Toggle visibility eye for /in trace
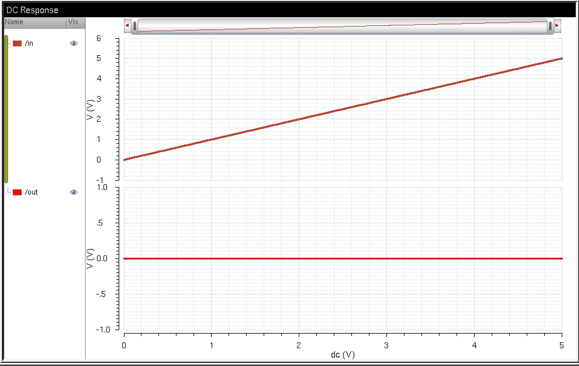This screenshot has height=366, width=579. tap(74, 43)
